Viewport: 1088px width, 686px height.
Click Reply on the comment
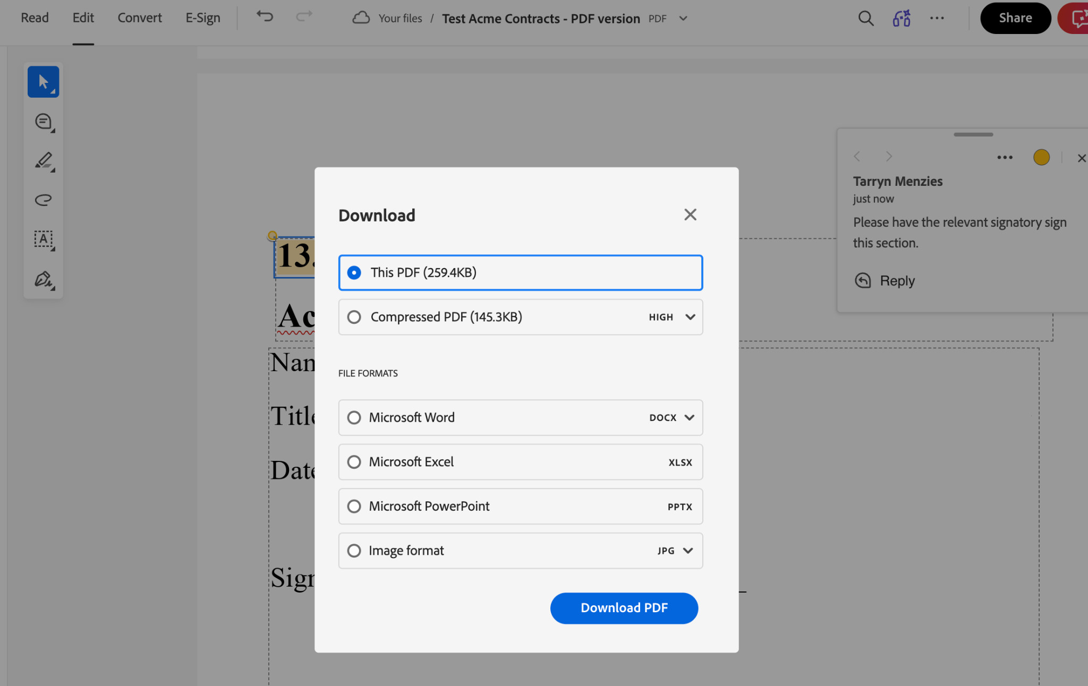897,280
